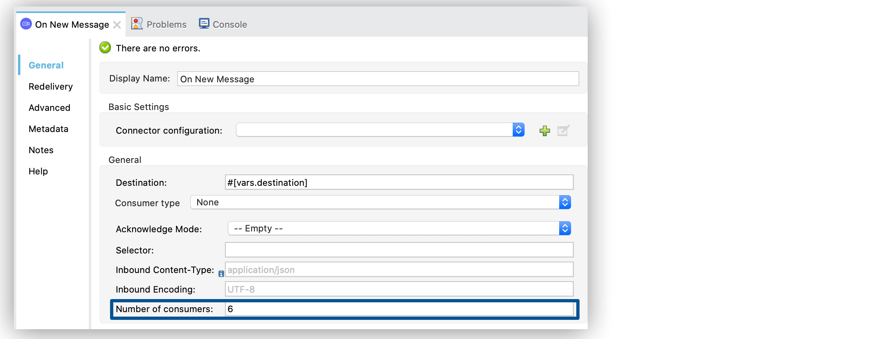Screen dimensions: 873x339
Task: Click the Display Name text field
Action: pos(377,79)
